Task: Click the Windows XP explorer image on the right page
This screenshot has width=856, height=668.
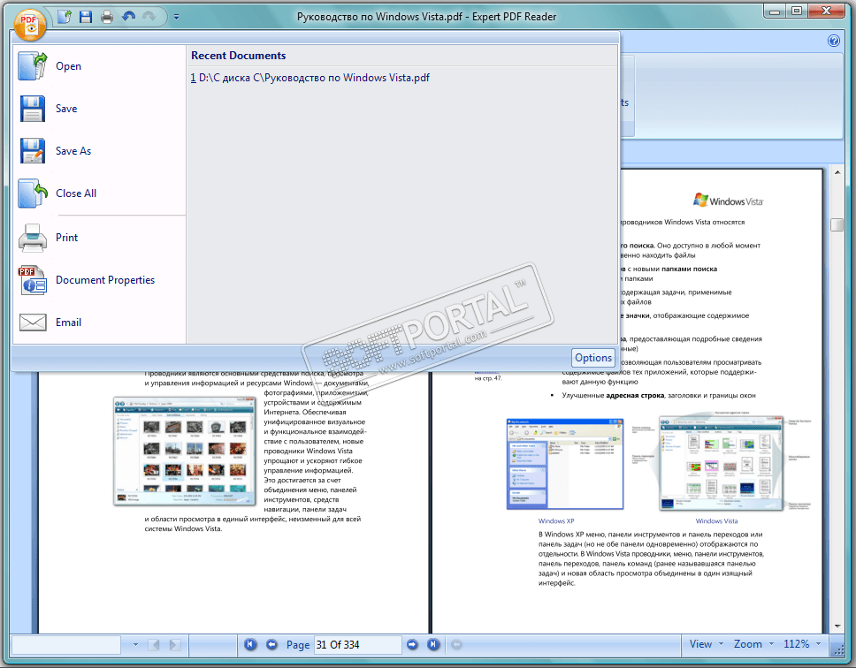Action: coord(565,464)
